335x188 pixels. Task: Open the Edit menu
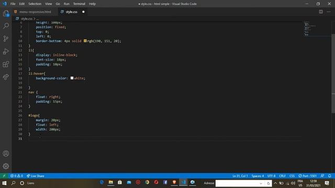pos(22,4)
